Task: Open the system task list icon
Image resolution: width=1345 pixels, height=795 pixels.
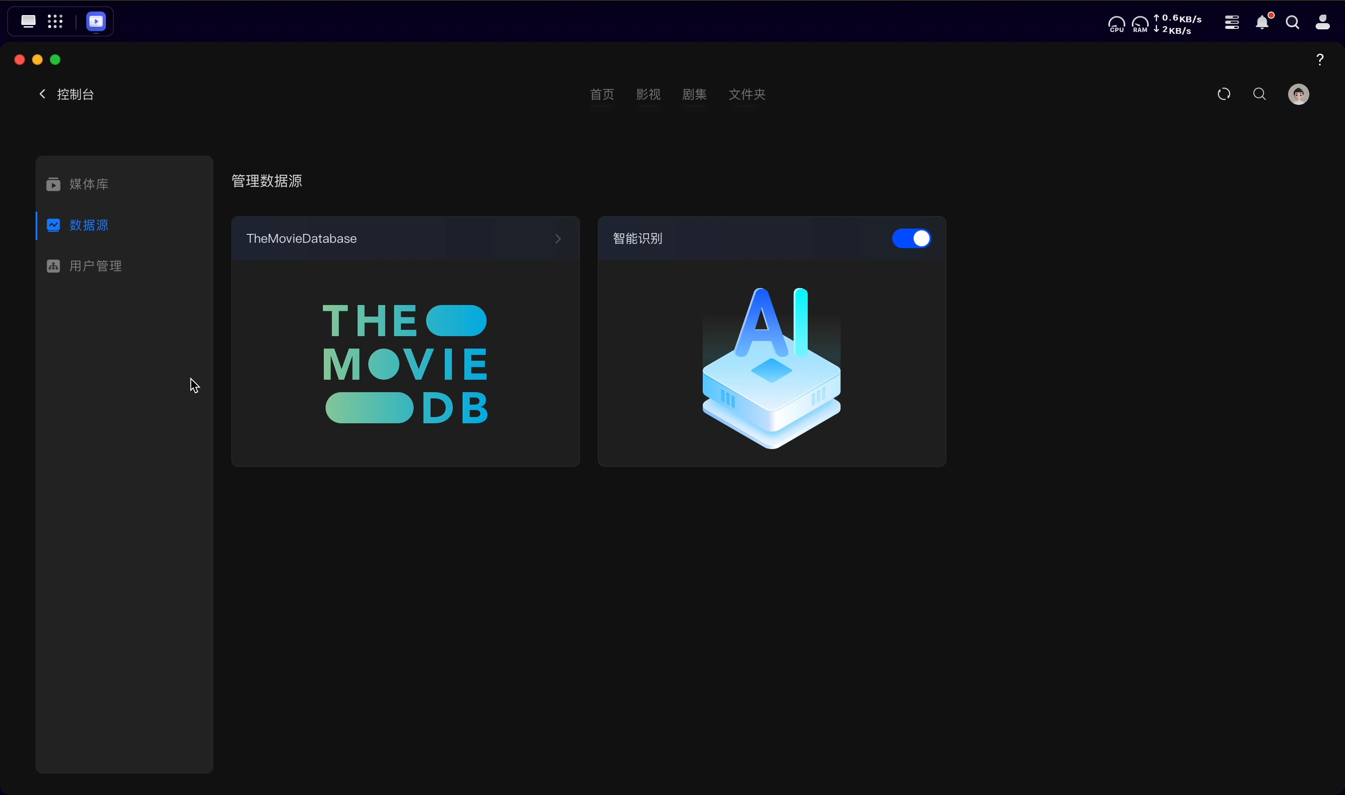Action: pos(1232,23)
